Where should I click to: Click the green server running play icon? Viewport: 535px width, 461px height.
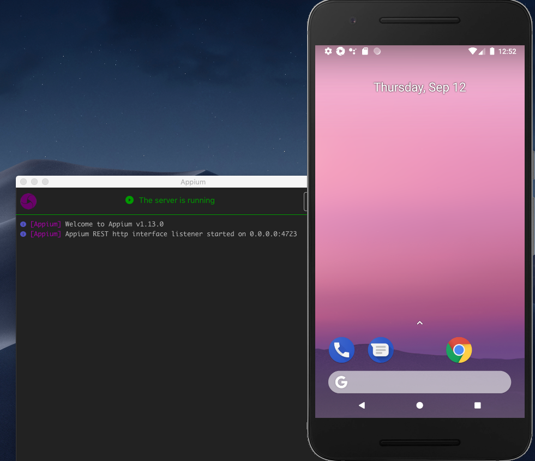click(x=129, y=200)
